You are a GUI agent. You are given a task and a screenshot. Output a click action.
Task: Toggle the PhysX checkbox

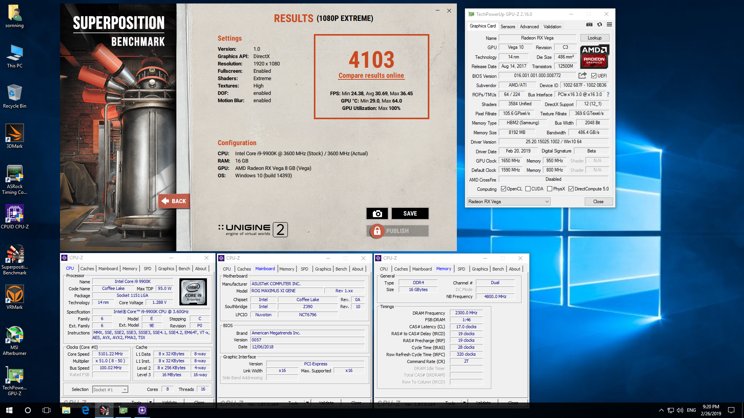click(x=549, y=189)
